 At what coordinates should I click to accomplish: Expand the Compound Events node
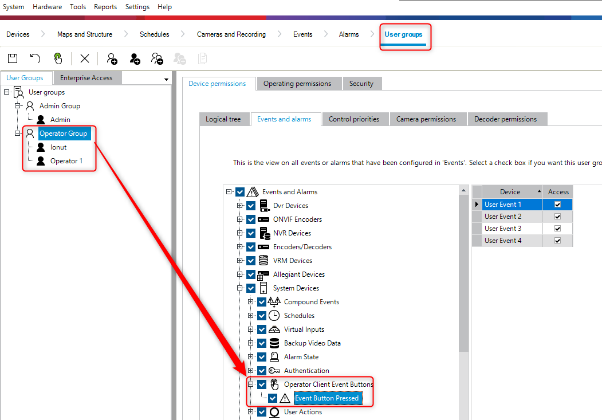click(x=251, y=302)
